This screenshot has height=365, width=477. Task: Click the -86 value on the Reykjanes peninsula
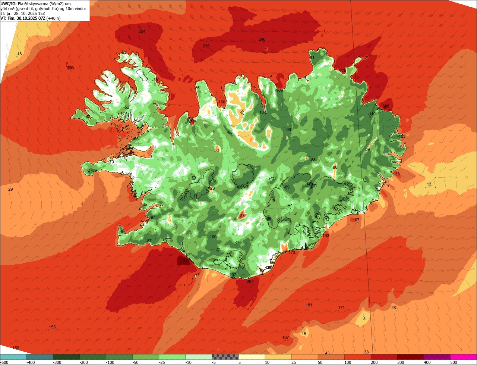coord(123,232)
